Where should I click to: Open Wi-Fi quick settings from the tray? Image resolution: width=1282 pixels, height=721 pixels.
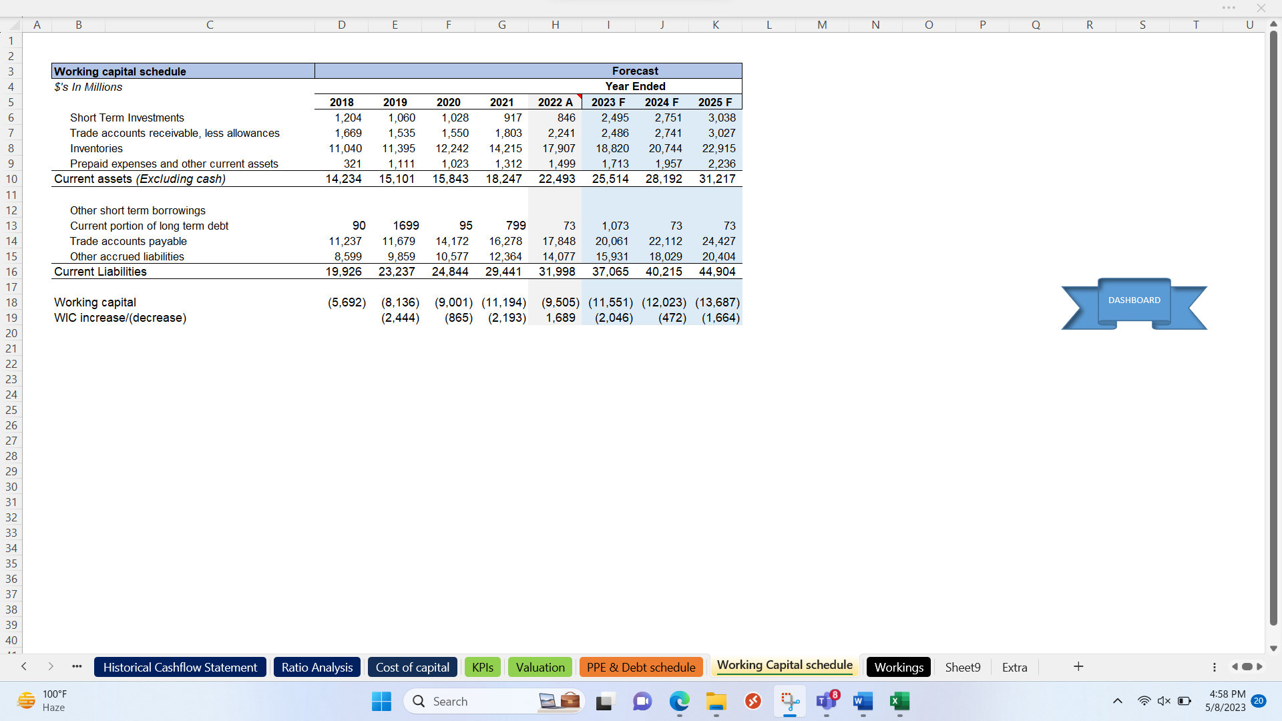click(1144, 701)
